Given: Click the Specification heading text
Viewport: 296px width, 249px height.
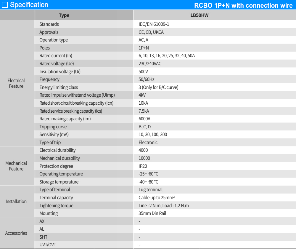Looking at the screenshot, I should (x=29, y=5).
